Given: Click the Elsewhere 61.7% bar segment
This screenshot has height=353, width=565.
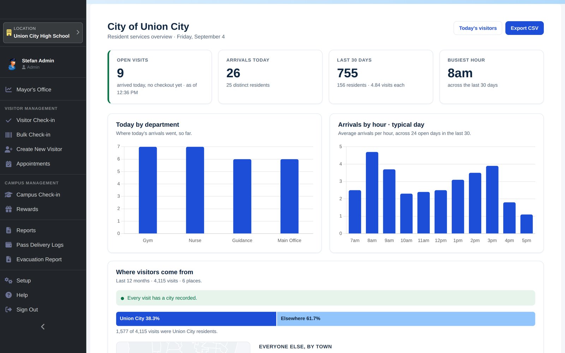Looking at the screenshot, I should click(x=406, y=319).
